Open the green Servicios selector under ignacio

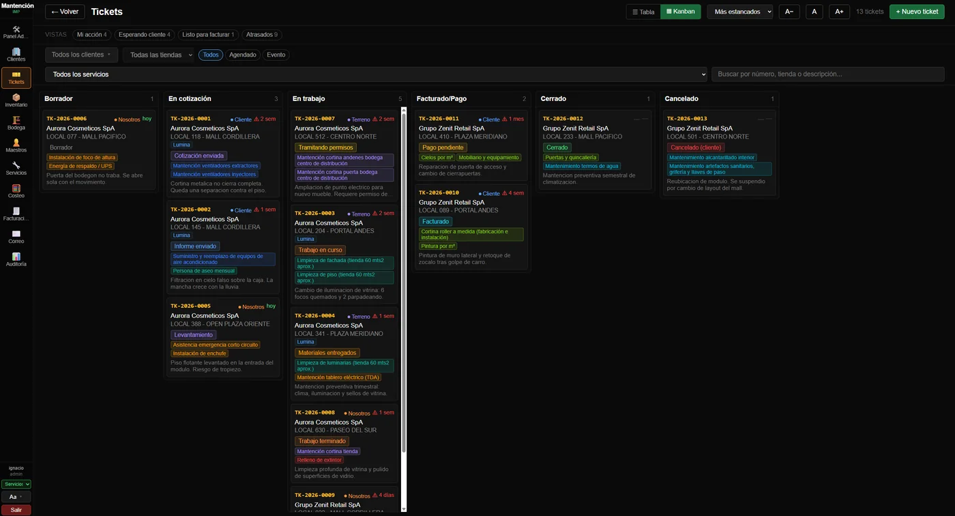[x=16, y=484]
